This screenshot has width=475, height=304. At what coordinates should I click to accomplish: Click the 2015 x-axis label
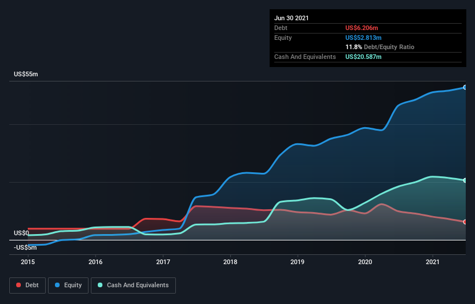(28, 262)
